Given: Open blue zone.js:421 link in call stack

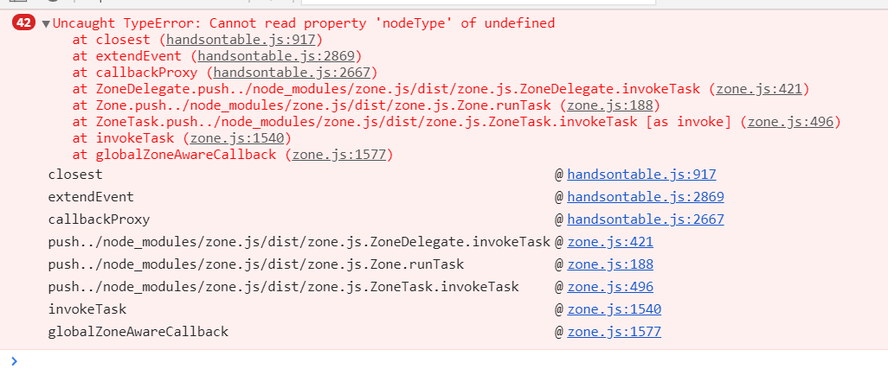Looking at the screenshot, I should [x=610, y=242].
